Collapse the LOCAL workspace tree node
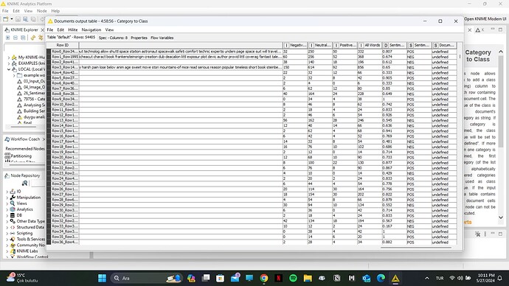509x286 pixels. [x=9, y=69]
